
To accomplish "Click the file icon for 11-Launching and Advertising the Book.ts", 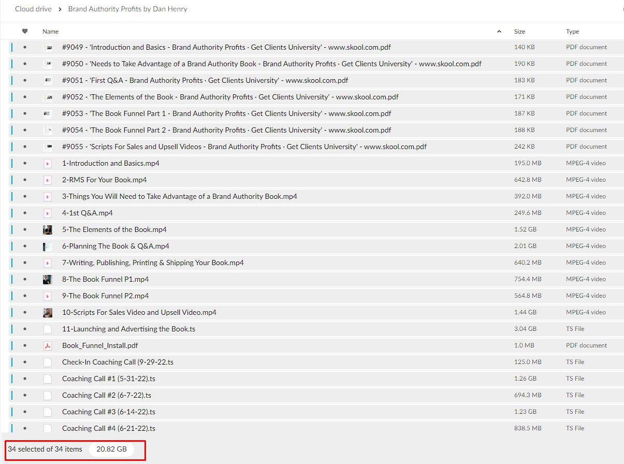I will pyautogui.click(x=48, y=329).
